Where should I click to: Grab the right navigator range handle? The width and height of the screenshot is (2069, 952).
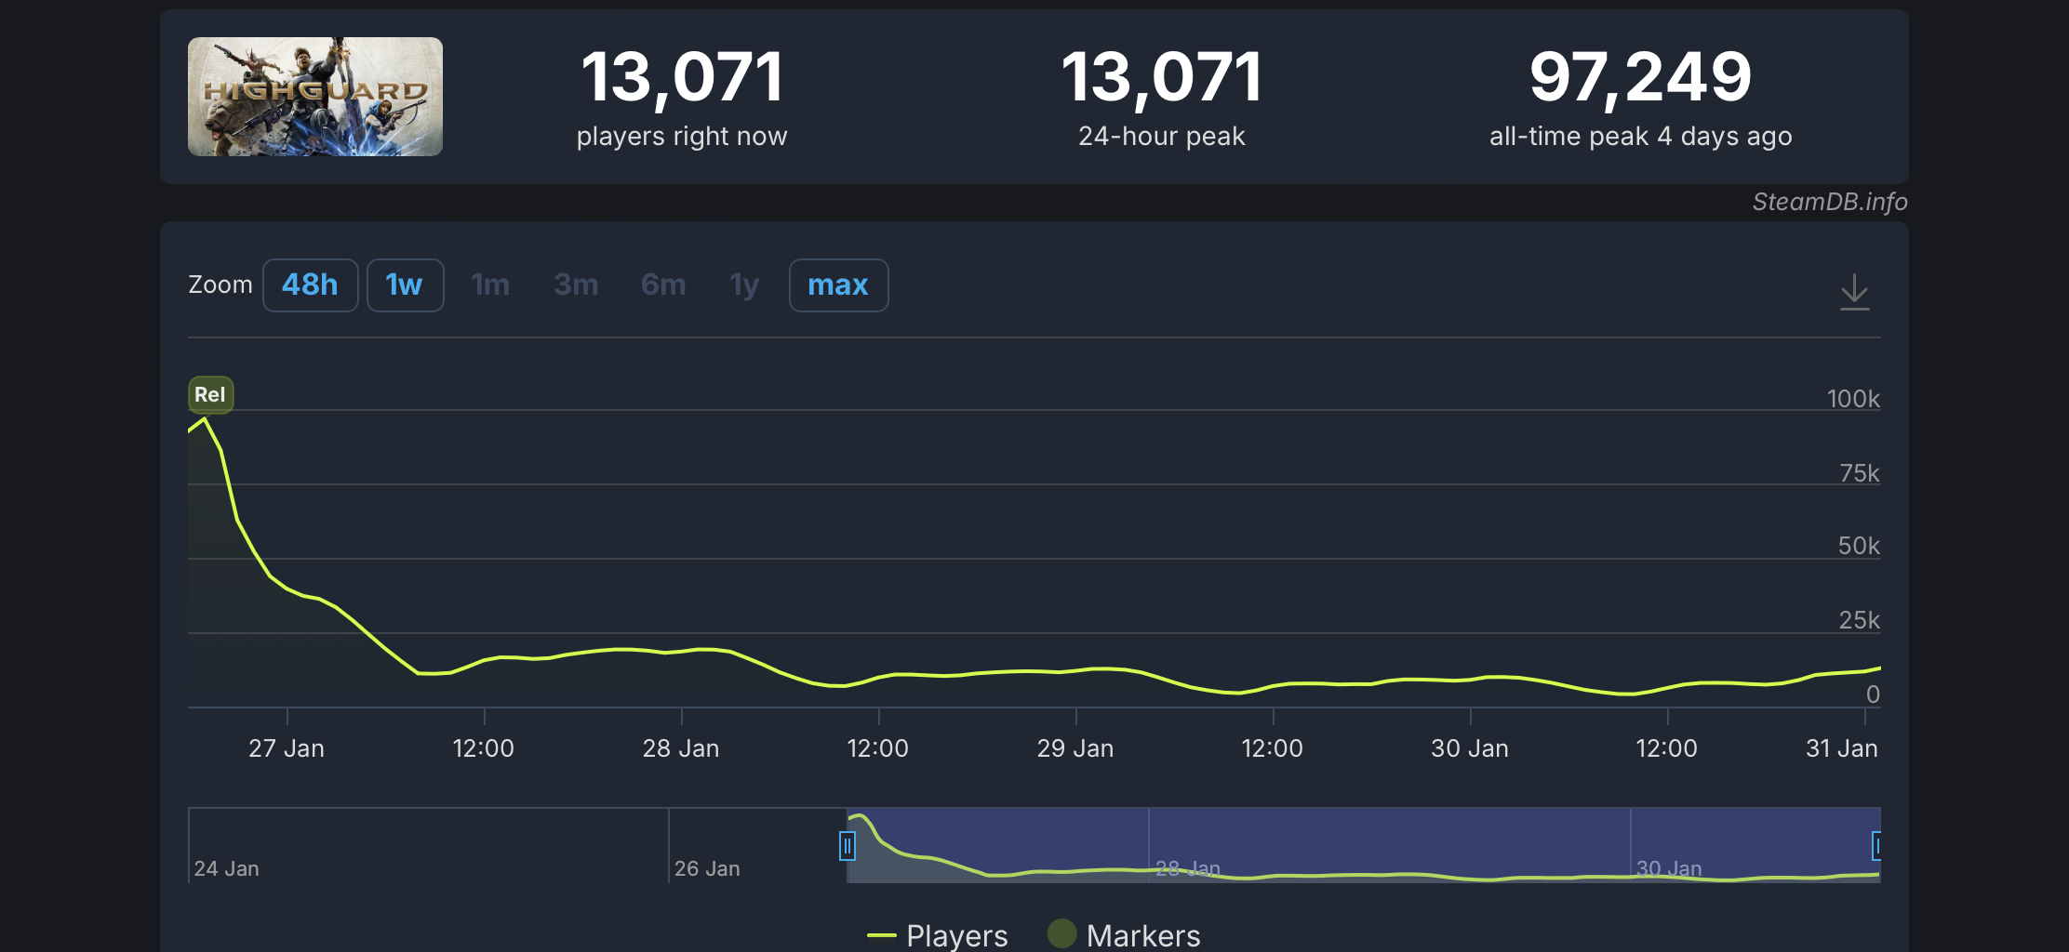1876,846
